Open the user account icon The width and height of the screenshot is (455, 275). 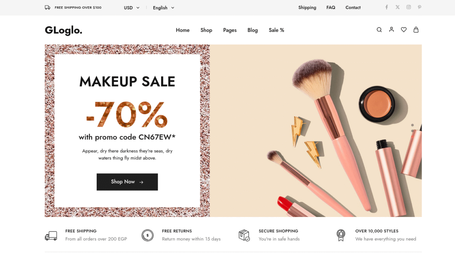tap(391, 30)
